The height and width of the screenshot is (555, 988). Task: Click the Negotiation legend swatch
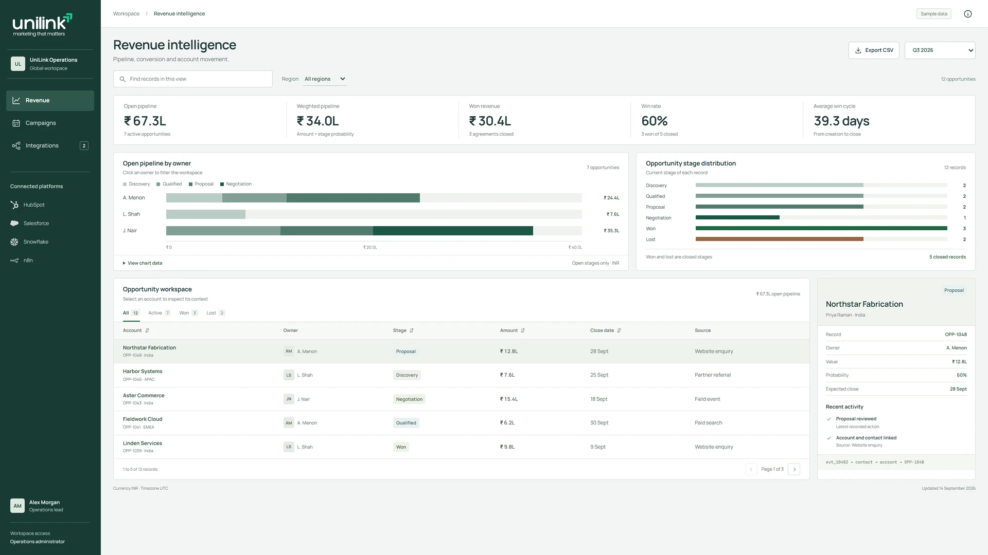coord(222,184)
